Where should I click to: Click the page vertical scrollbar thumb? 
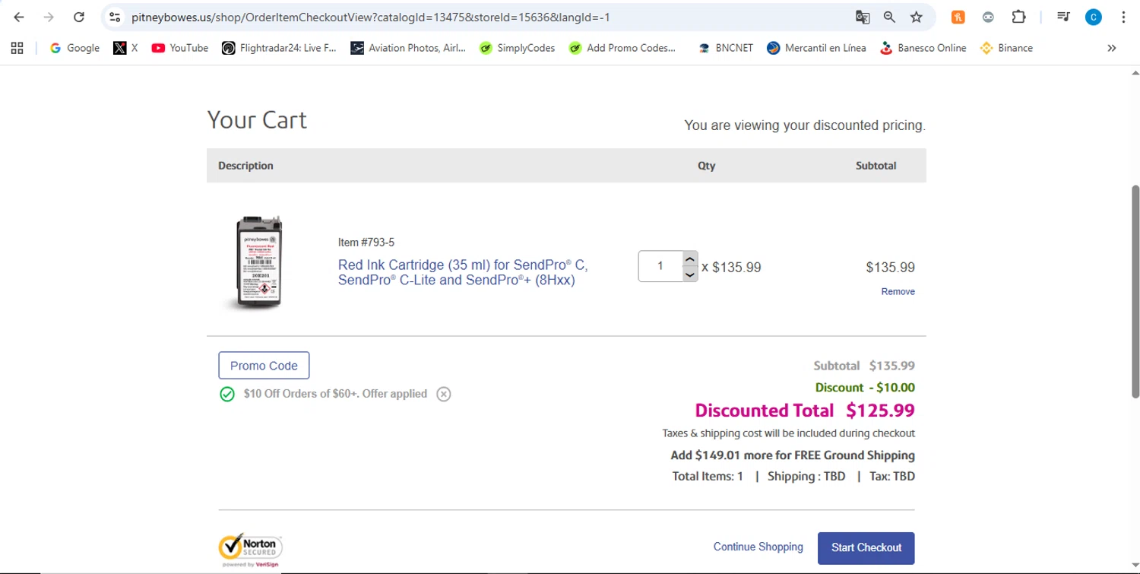click(1135, 290)
